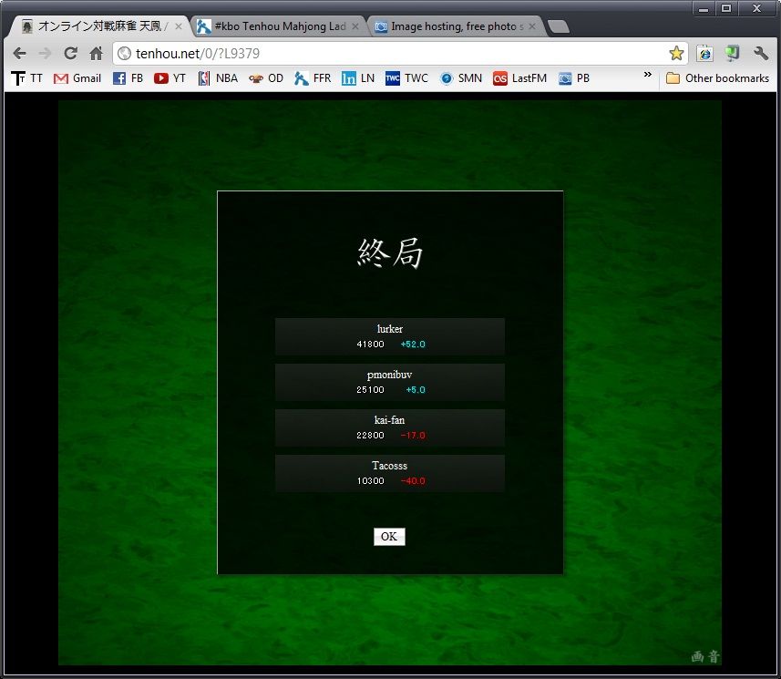This screenshot has width=781, height=679.
Task: Open the Gmail bookmark
Action: pyautogui.click(x=77, y=78)
